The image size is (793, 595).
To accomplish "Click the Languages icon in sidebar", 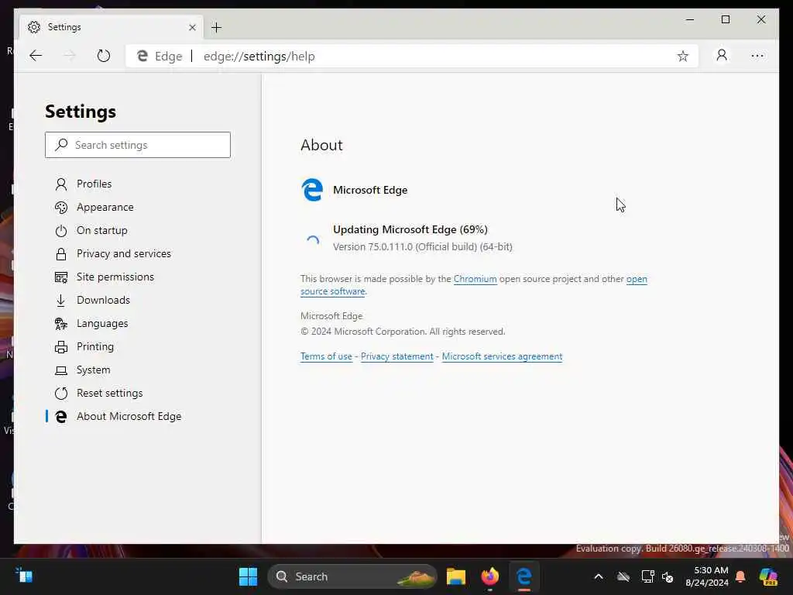I will coord(60,324).
